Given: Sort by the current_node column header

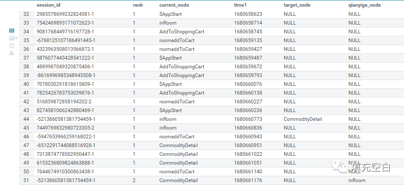Looking at the screenshot, I should click(174, 5).
